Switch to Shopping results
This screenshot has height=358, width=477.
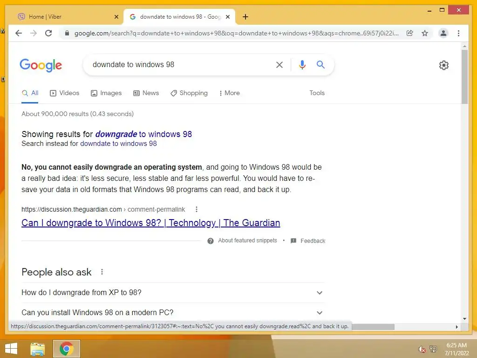click(x=189, y=93)
